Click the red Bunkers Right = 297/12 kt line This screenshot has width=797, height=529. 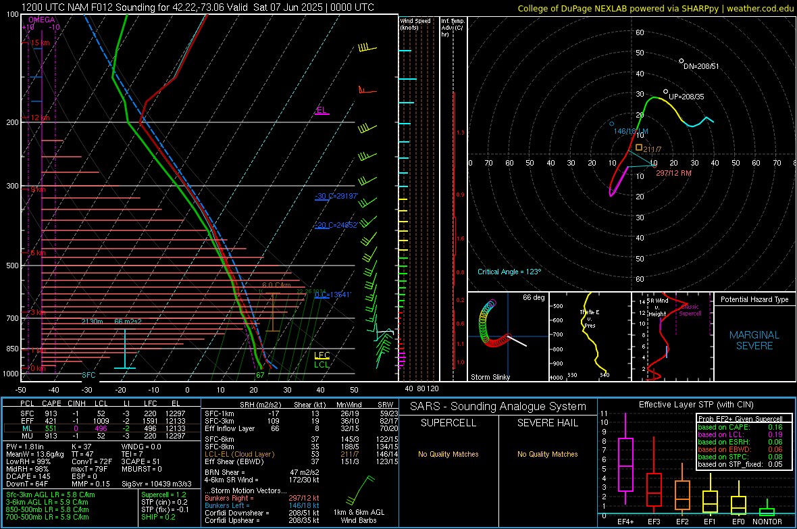click(262, 498)
